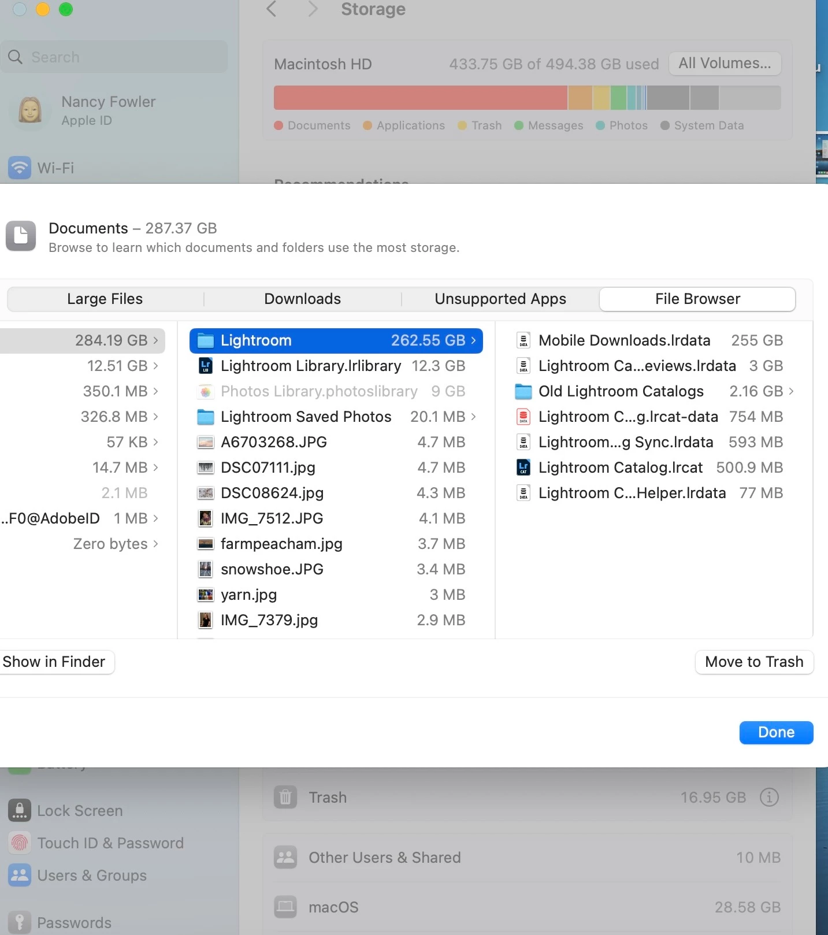Open Wi-Fi settings icon in sidebar
This screenshot has height=935, width=828.
point(20,168)
